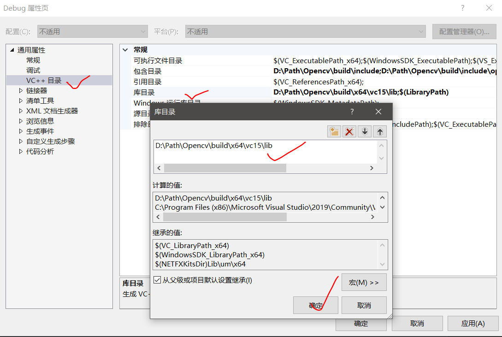Click $(NETFXKitsDir)Lib\um\x64 inherited value
Screen dimensions: 502x337
click(x=201, y=264)
